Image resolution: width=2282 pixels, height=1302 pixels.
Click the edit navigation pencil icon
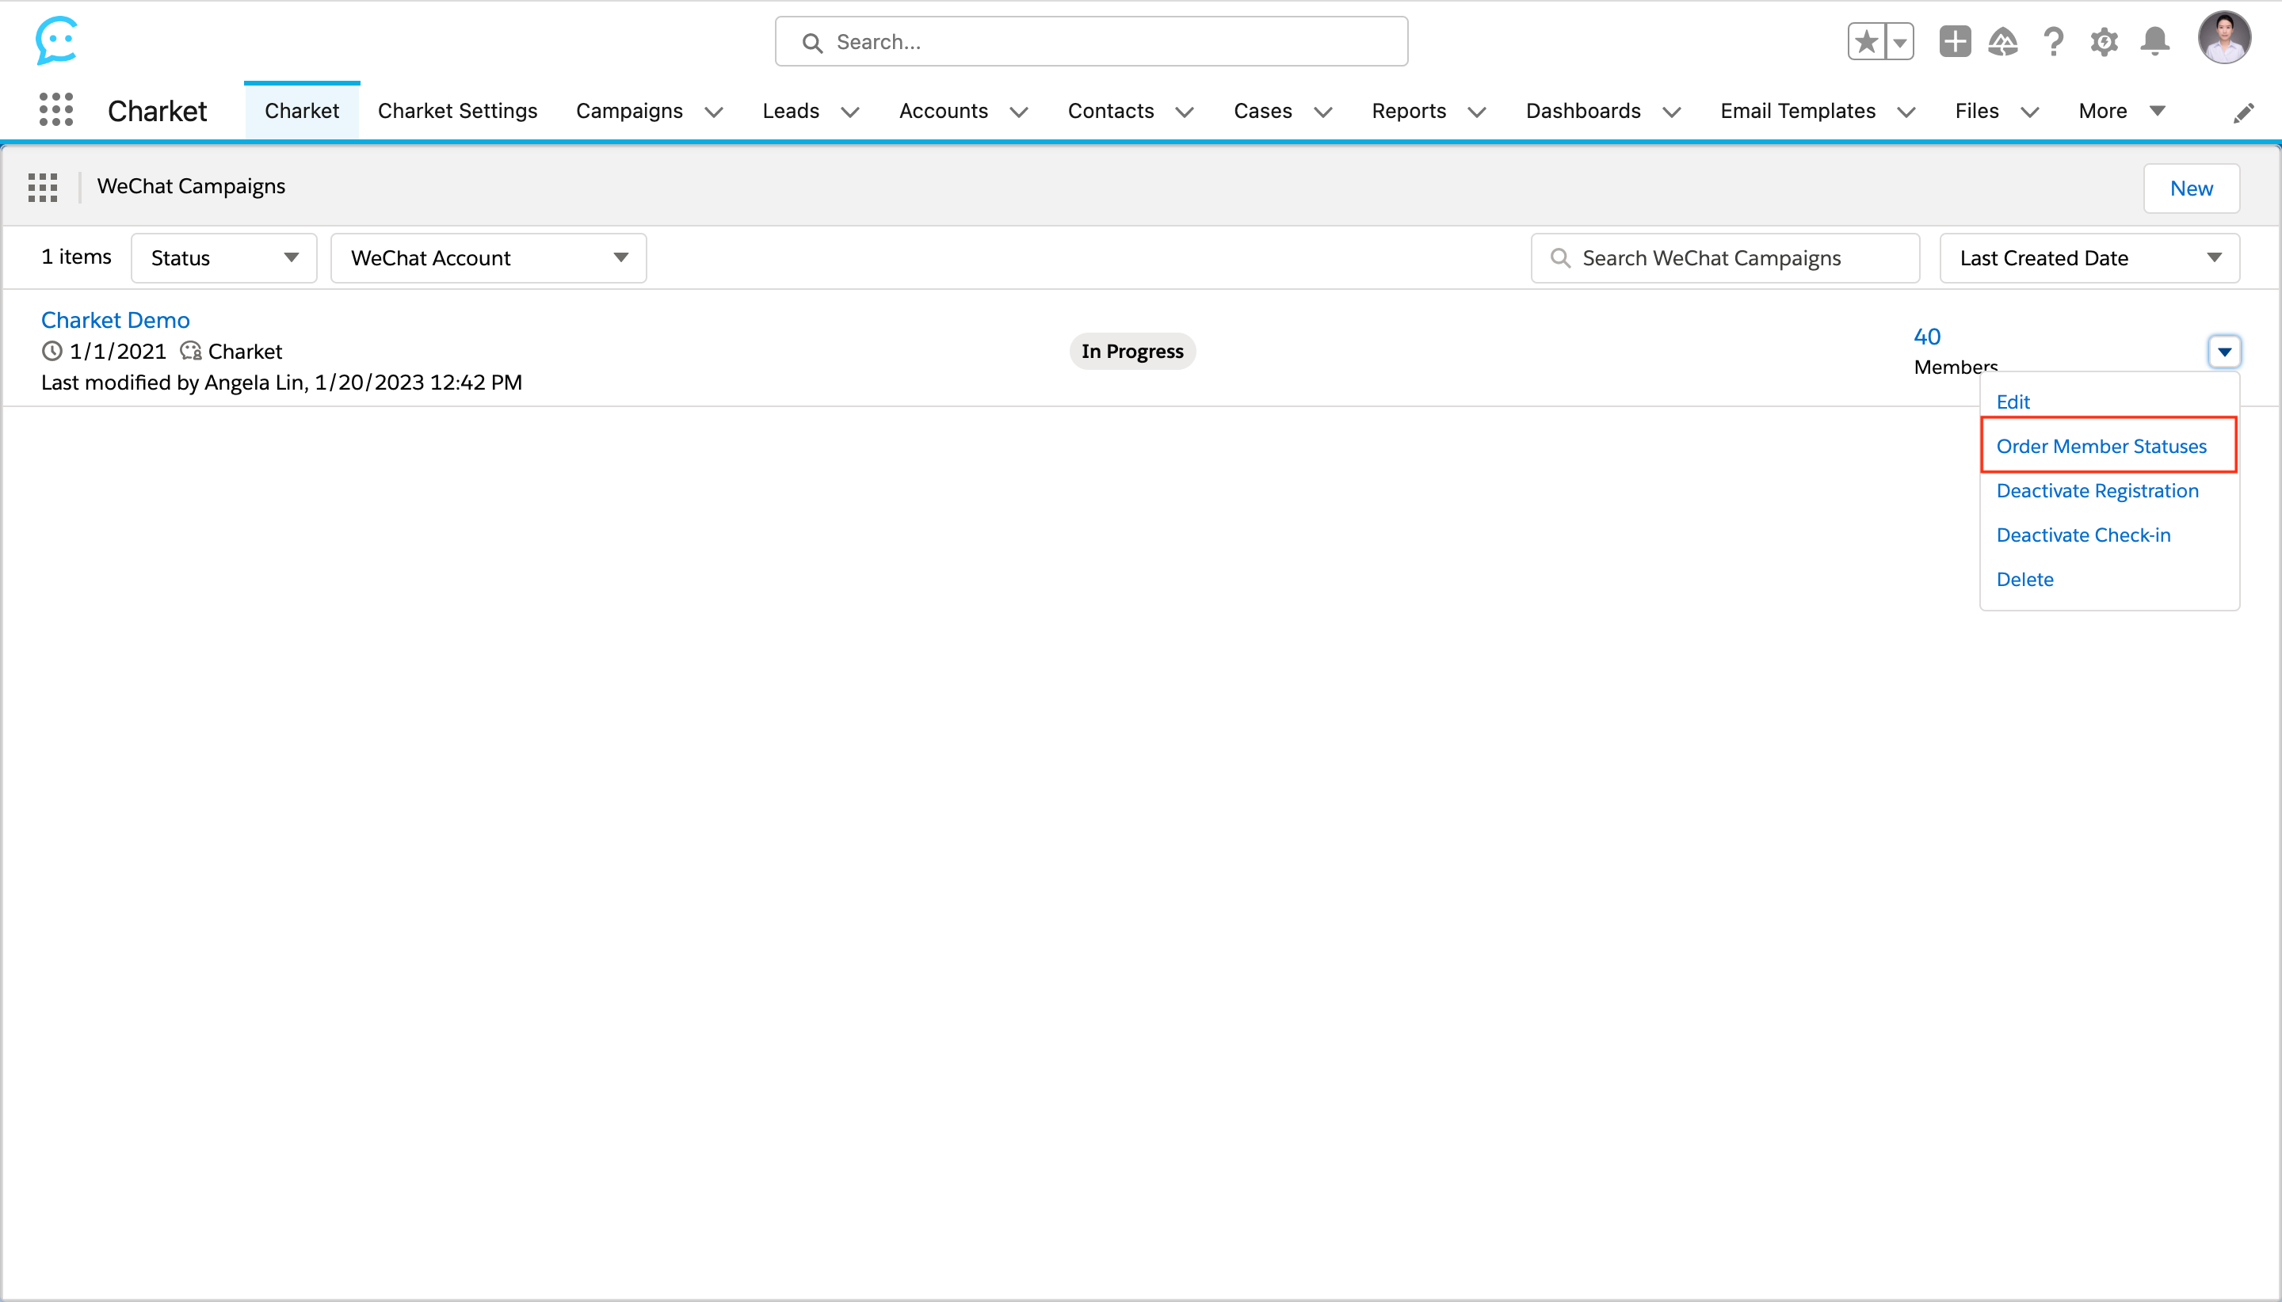(x=2242, y=112)
